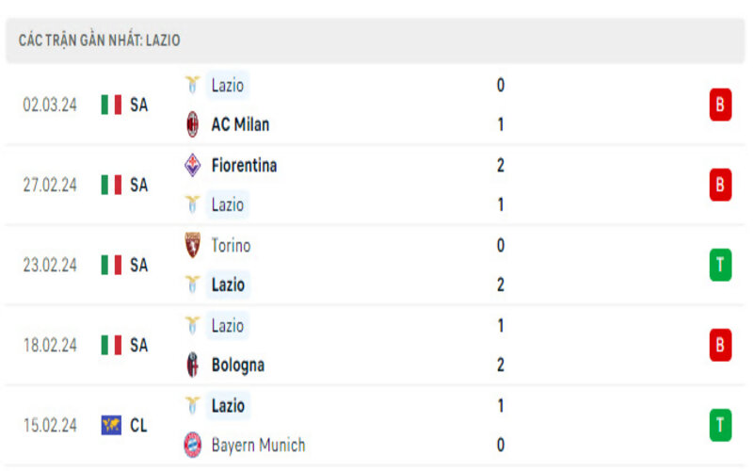Open the AC Milan team name link
The image size is (753, 471).
point(240,124)
